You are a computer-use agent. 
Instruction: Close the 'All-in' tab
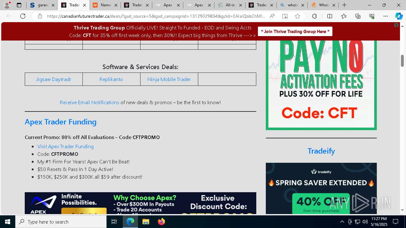click(x=241, y=5)
